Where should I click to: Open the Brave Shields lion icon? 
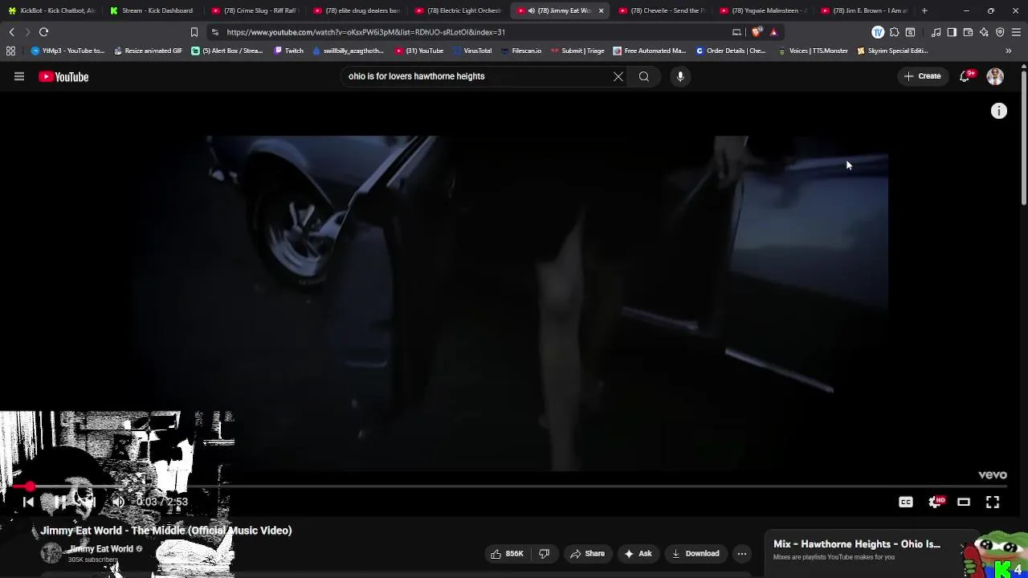point(757,32)
